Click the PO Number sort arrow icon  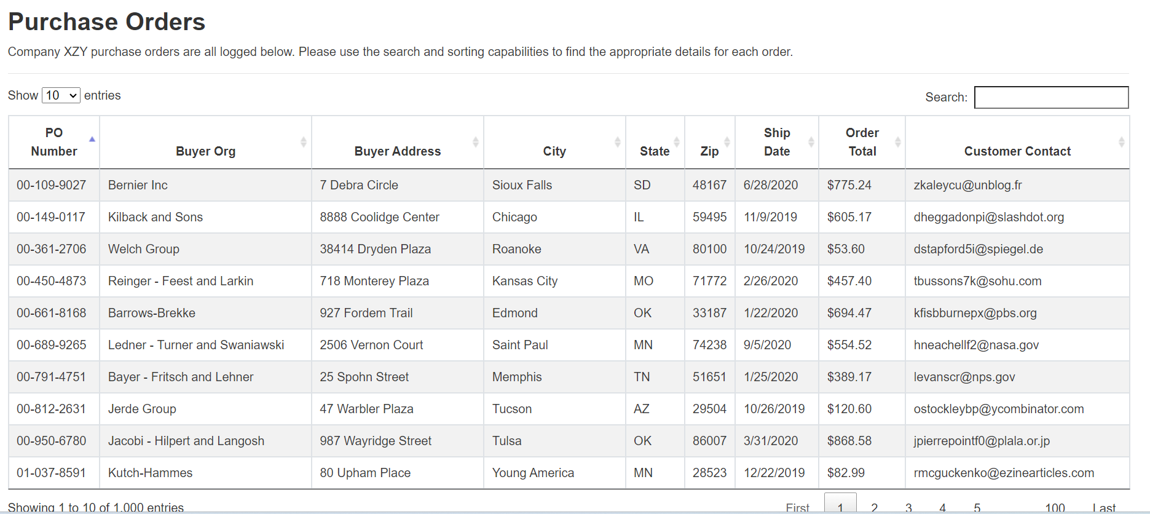92,140
